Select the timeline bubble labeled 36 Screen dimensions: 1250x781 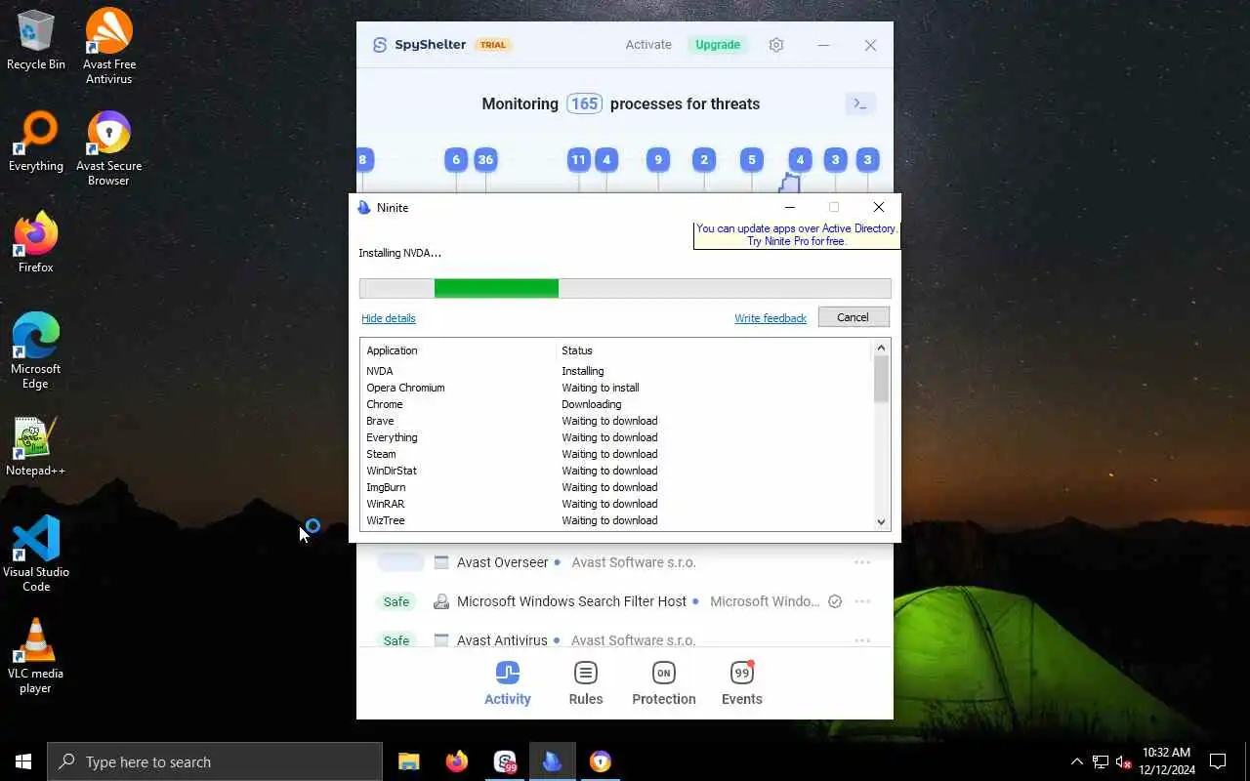[485, 159]
